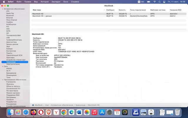Open Microsoft Word in the Dock
Image resolution: width=188 pixels, height=118 pixels.
point(79,112)
